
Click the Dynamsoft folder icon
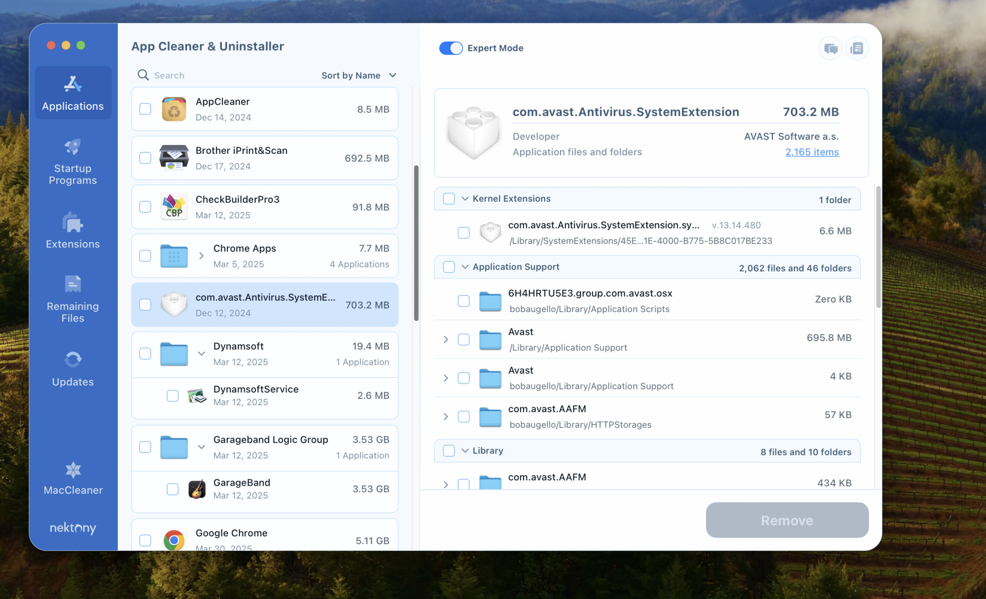[174, 353]
